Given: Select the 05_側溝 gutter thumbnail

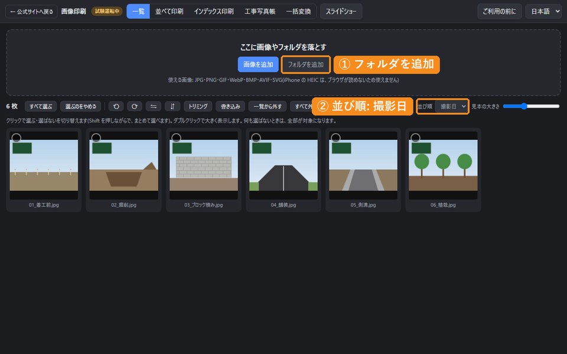Looking at the screenshot, I should [x=363, y=165].
